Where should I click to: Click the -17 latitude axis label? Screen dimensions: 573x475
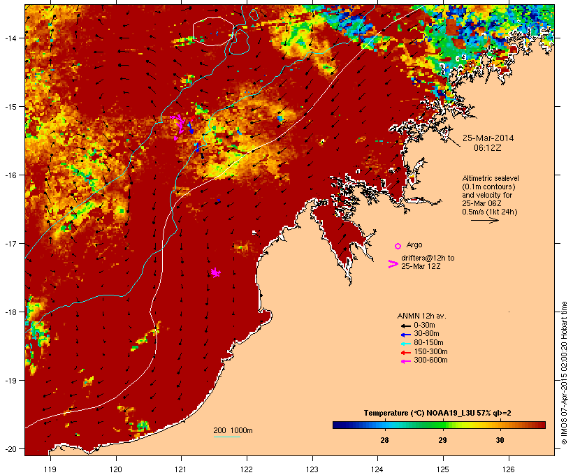(x=10, y=243)
